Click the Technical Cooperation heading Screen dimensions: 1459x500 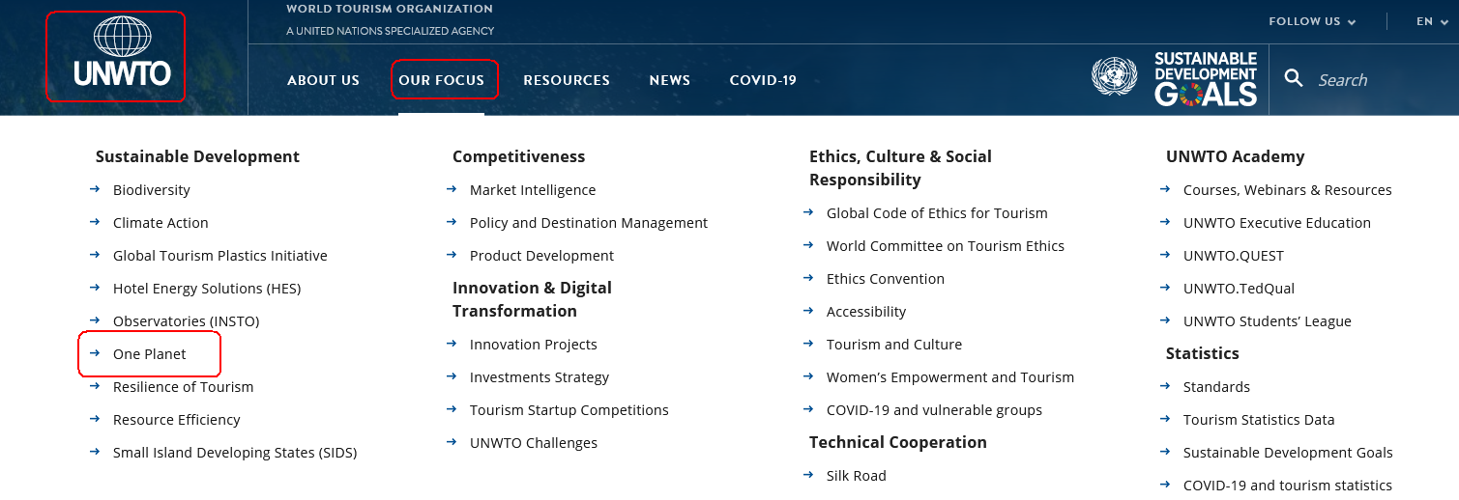click(898, 442)
